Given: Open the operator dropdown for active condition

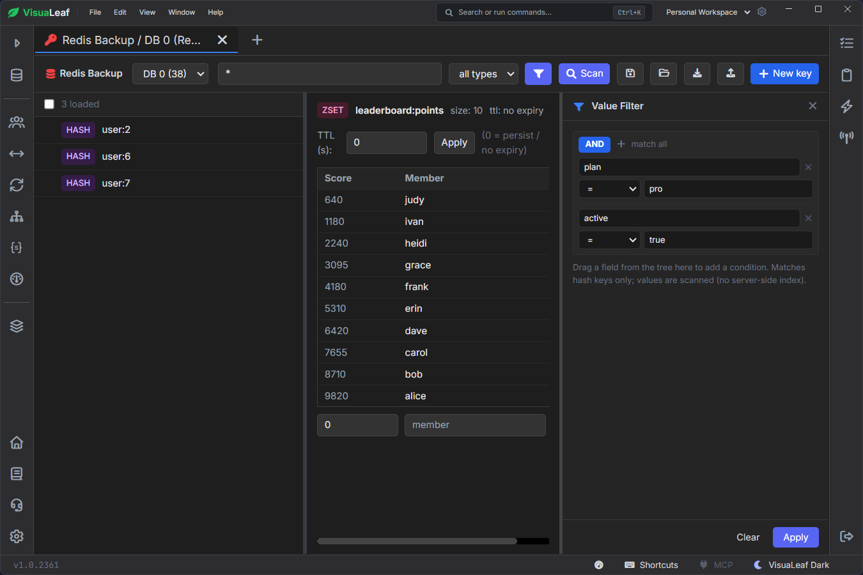Looking at the screenshot, I should [x=609, y=240].
